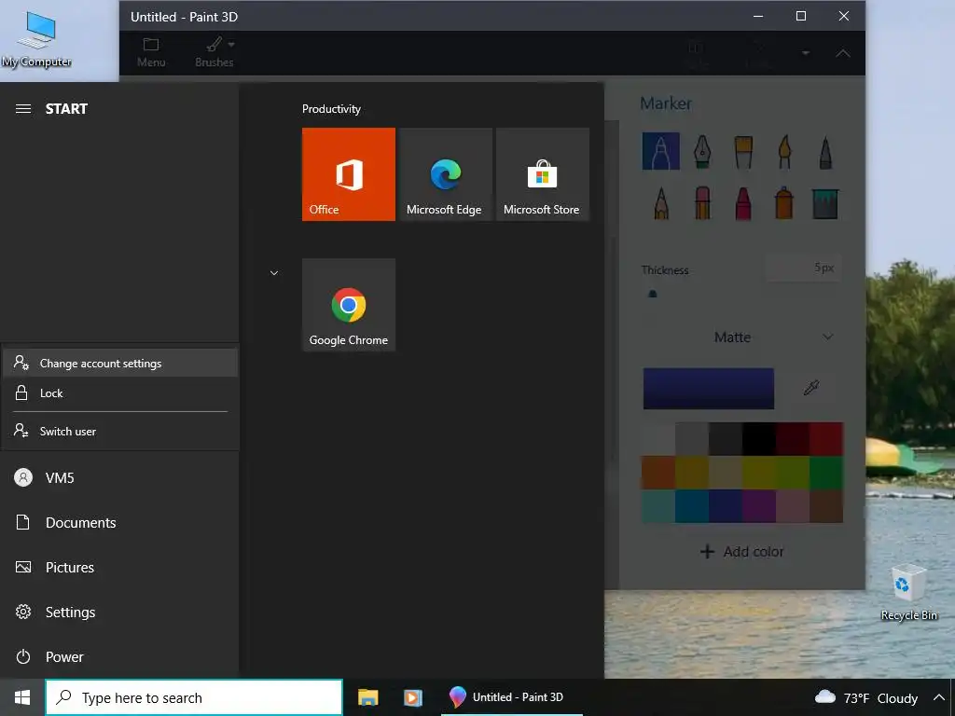Expand the Matte material dropdown
The height and width of the screenshot is (716, 955).
(773, 337)
